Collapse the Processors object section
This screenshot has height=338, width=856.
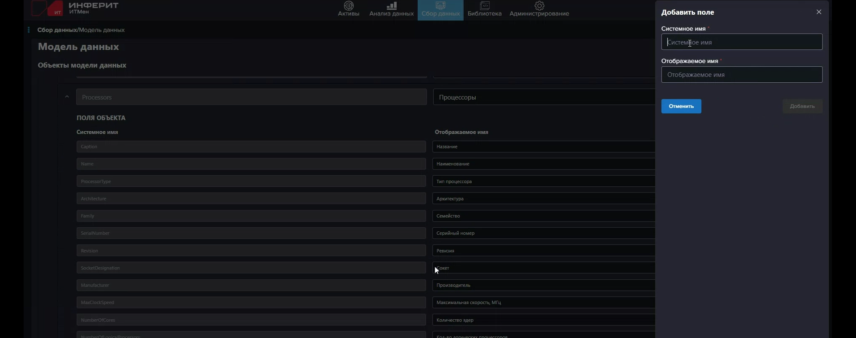point(67,97)
